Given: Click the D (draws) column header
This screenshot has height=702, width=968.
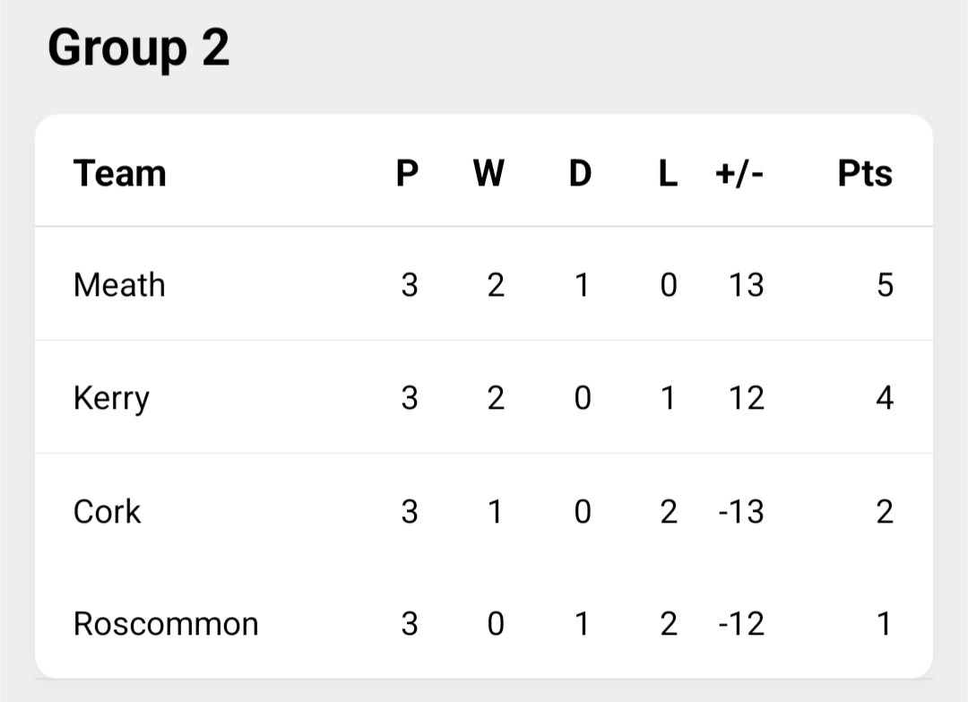Looking at the screenshot, I should pyautogui.click(x=580, y=173).
